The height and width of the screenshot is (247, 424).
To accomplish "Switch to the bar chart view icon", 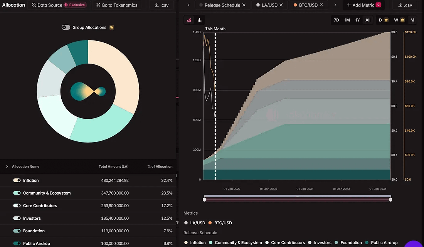I will coord(200,20).
